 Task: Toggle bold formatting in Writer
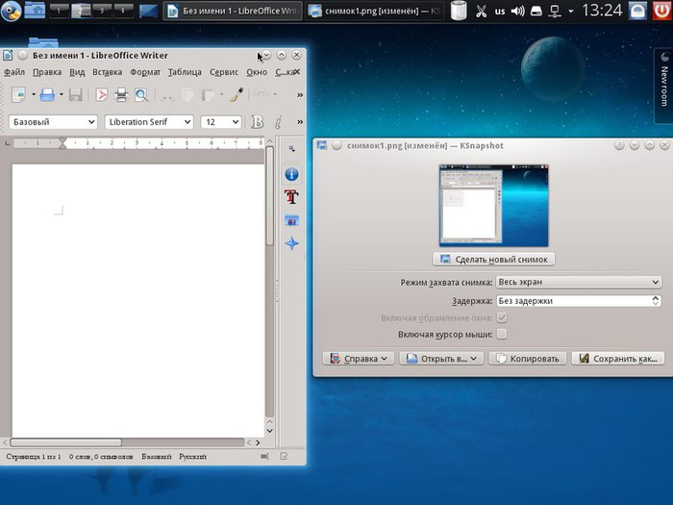[257, 122]
